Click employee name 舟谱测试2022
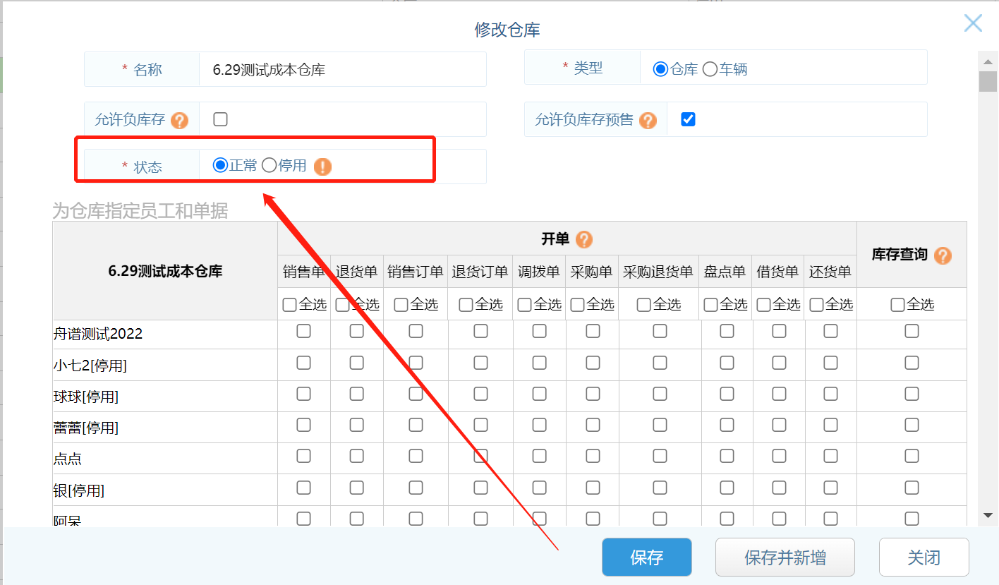Screen dimensions: 999x585 tap(98, 334)
